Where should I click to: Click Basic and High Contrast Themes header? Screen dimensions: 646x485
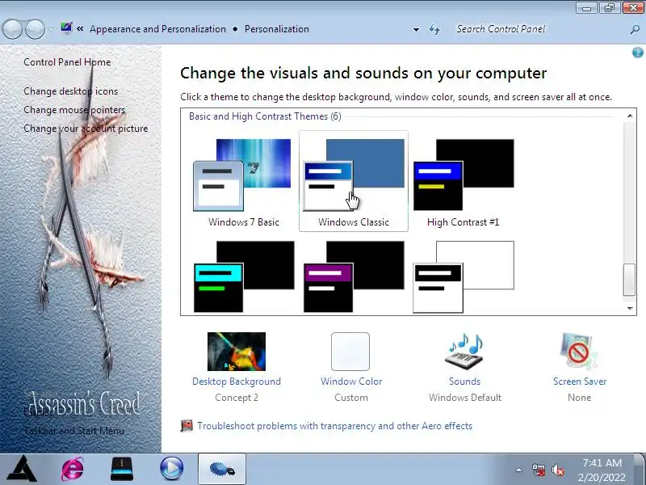click(x=265, y=116)
